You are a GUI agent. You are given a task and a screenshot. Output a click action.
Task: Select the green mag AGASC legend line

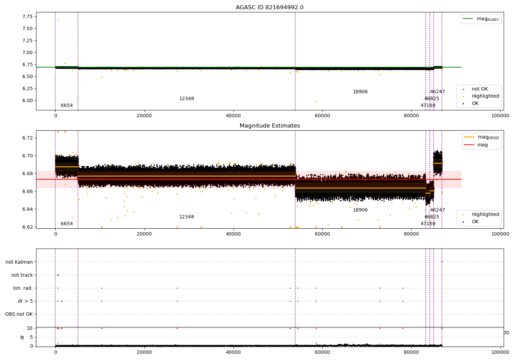click(x=468, y=19)
